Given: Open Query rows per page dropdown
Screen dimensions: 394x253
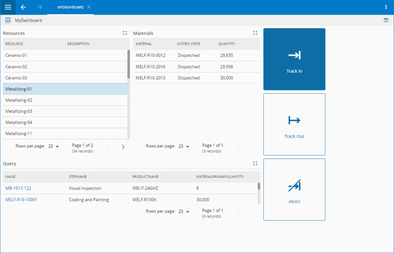Looking at the screenshot, I should coord(184,211).
